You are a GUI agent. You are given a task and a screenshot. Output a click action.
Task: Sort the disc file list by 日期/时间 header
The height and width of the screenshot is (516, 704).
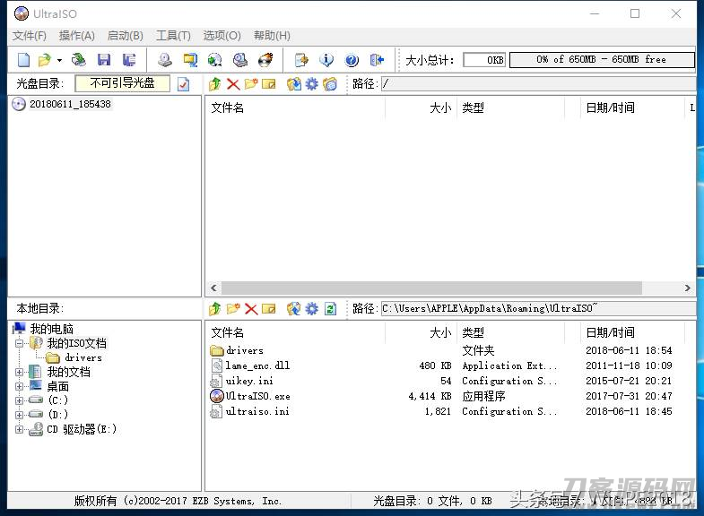630,107
